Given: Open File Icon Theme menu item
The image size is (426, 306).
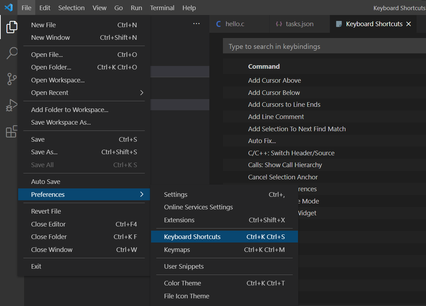Looking at the screenshot, I should point(224,296).
